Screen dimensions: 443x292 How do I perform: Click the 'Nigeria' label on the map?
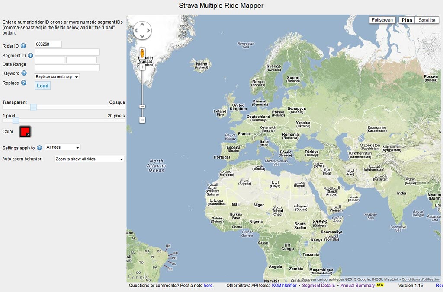click(x=256, y=222)
